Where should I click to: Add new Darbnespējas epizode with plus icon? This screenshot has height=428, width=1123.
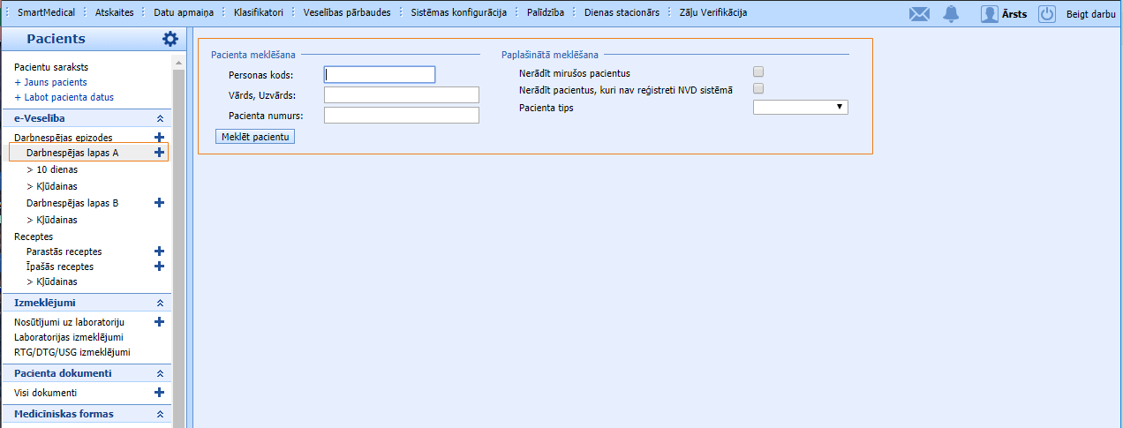pyautogui.click(x=159, y=137)
